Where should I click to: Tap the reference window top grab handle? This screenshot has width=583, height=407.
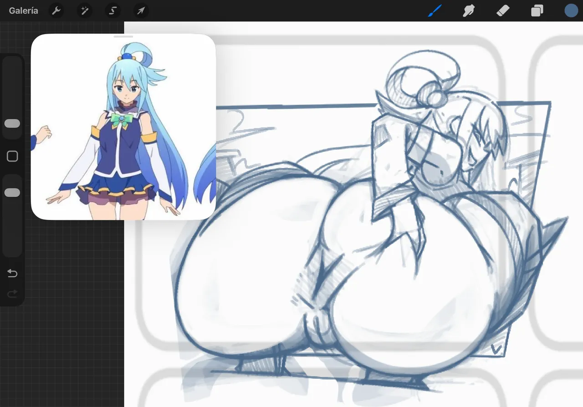coord(123,36)
